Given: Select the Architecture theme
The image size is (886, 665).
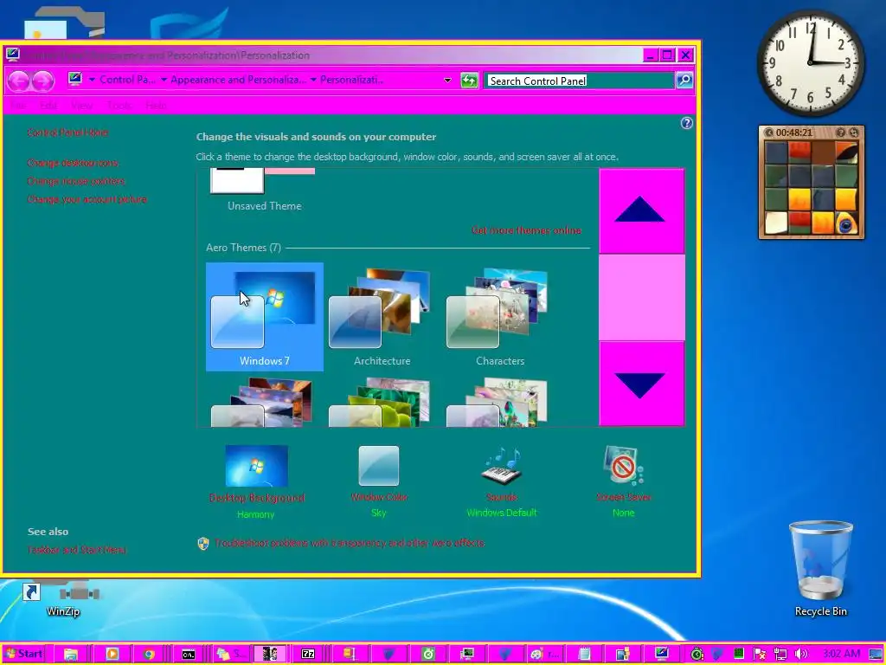Looking at the screenshot, I should 382,317.
